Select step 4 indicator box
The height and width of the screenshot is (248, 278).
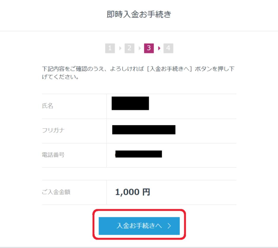[x=168, y=48]
